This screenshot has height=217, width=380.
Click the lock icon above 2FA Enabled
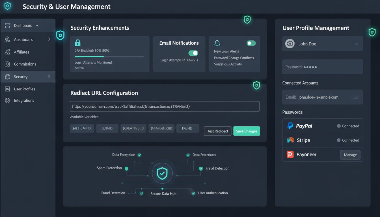[77, 43]
